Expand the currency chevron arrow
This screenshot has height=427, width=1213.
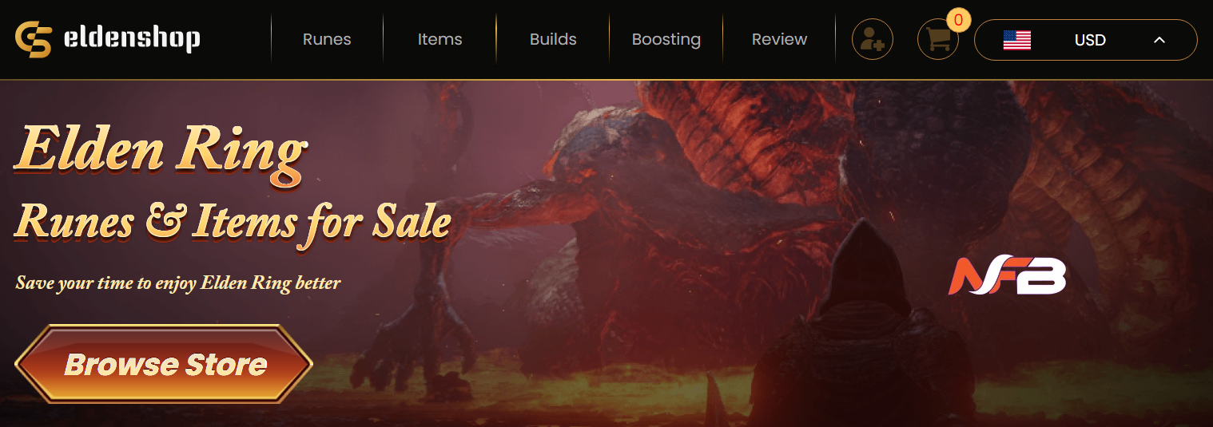coord(1159,40)
